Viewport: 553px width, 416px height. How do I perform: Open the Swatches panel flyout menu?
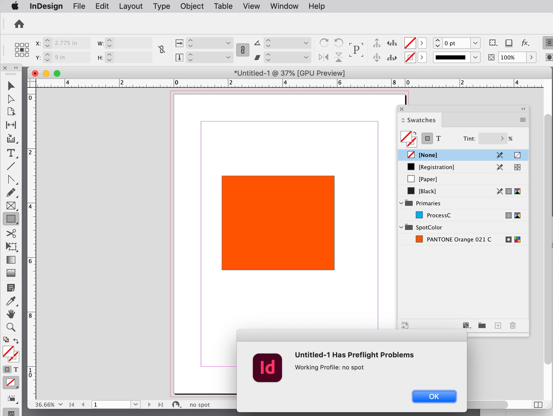pos(523,120)
